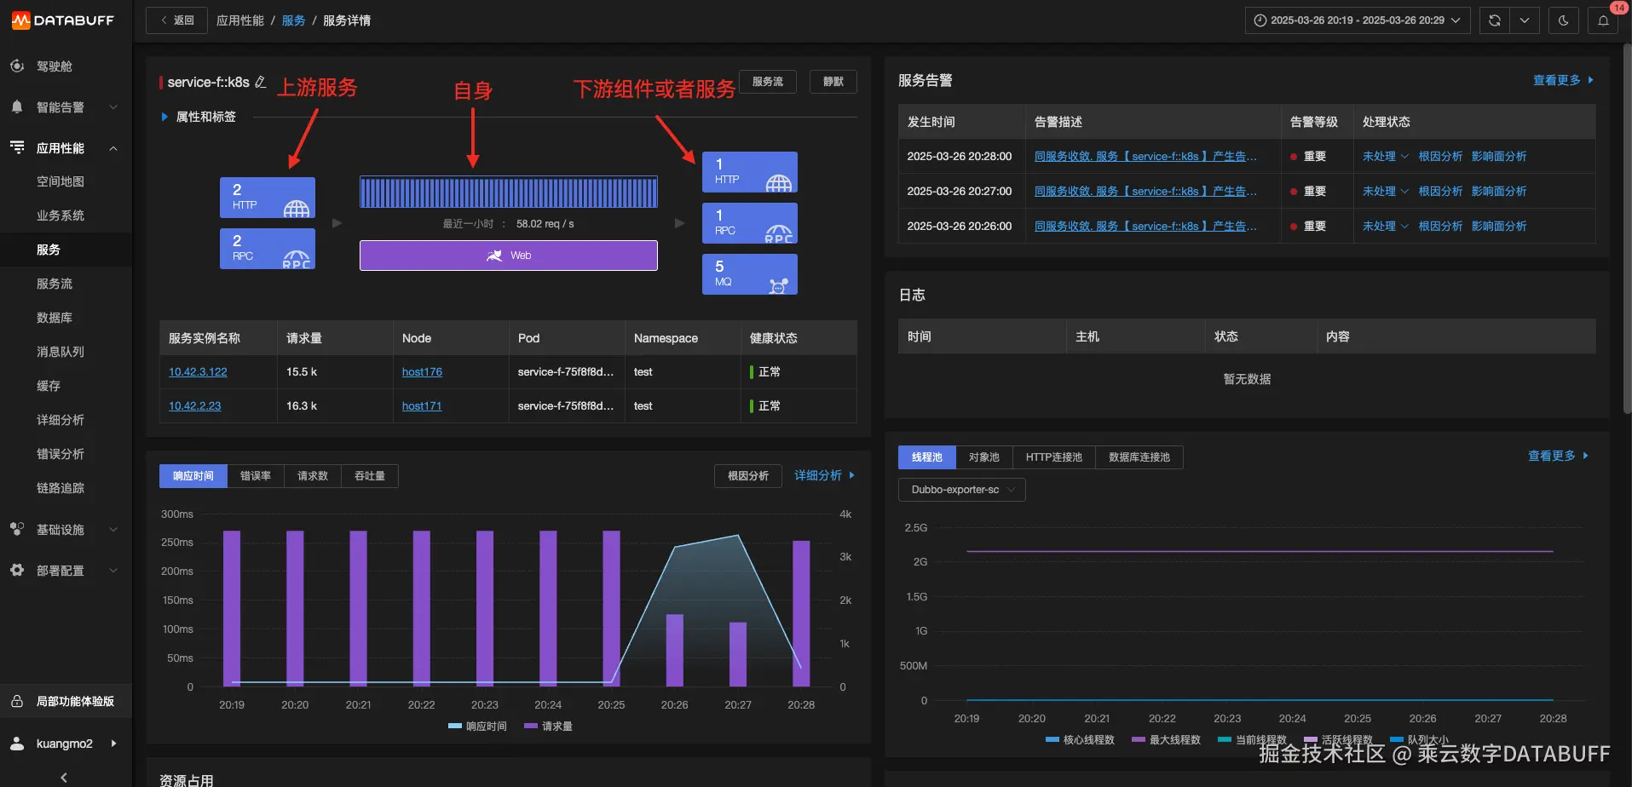Click the 服务流 button beside 静默
Image resolution: width=1632 pixels, height=787 pixels.
[x=768, y=82]
